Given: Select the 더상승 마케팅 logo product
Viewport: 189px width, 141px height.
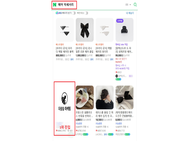Looking at the screenshot, I should pyautogui.click(x=65, y=101).
